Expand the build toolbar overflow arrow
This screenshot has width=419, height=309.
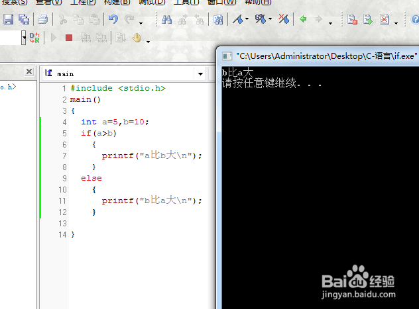pos(396,23)
